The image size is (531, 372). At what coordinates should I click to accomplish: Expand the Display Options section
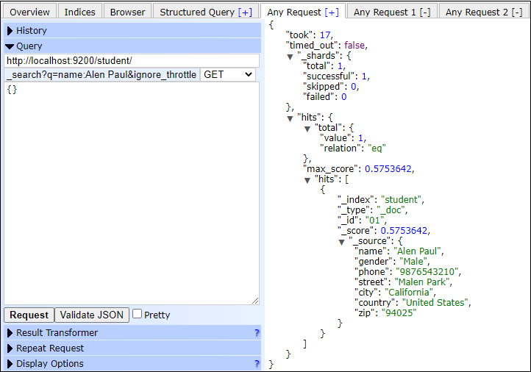(x=132, y=363)
